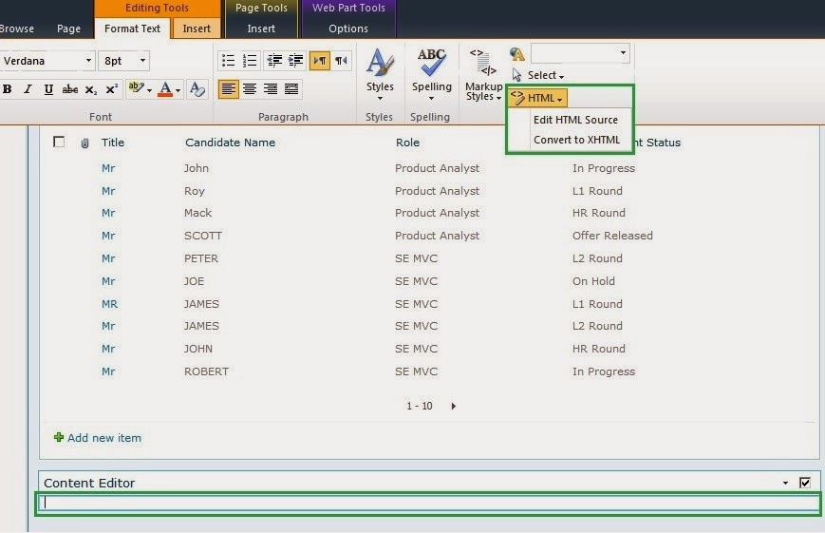Screen dimensions: 825x533
Task: Switch to Format Text tab
Action: tap(132, 29)
